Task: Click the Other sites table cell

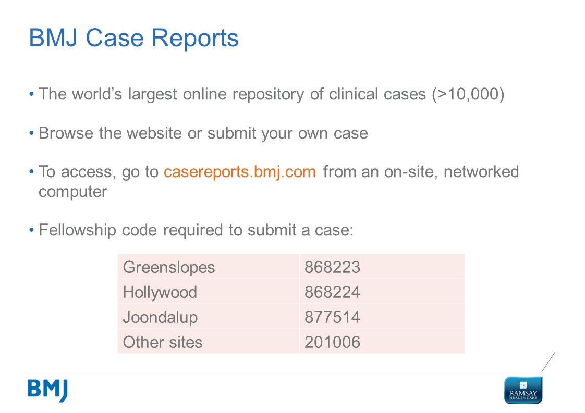Action: [x=208, y=342]
